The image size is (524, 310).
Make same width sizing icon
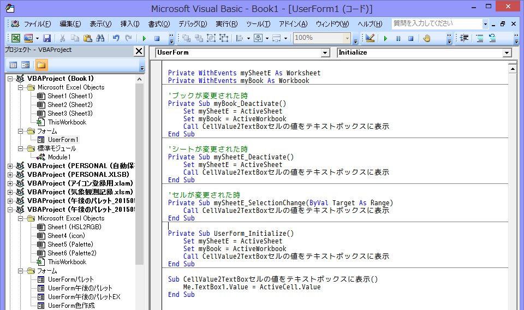tap(277, 38)
